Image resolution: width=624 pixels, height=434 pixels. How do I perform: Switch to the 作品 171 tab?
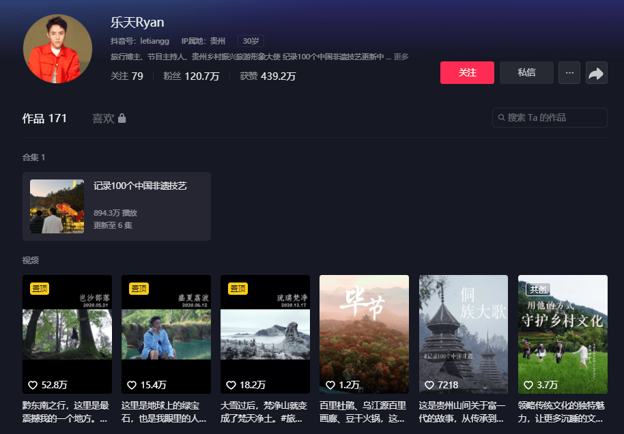coord(44,119)
